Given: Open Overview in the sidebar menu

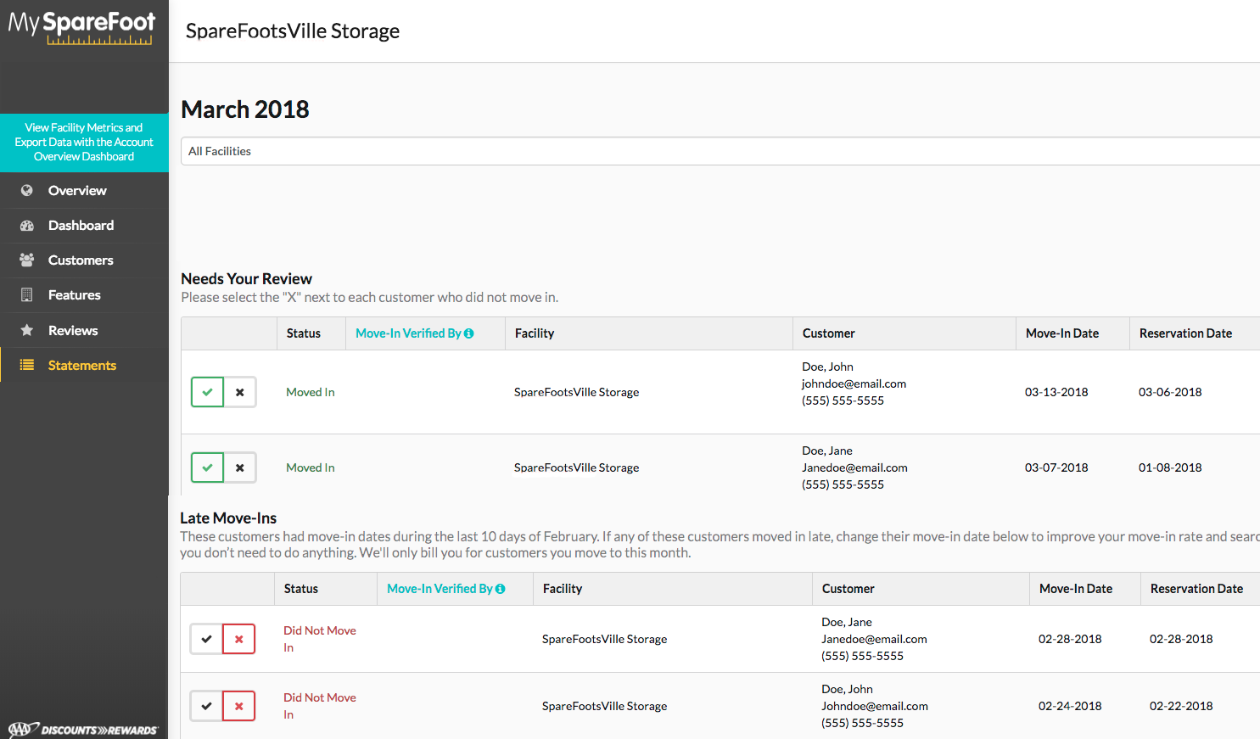Looking at the screenshot, I should 77,191.
